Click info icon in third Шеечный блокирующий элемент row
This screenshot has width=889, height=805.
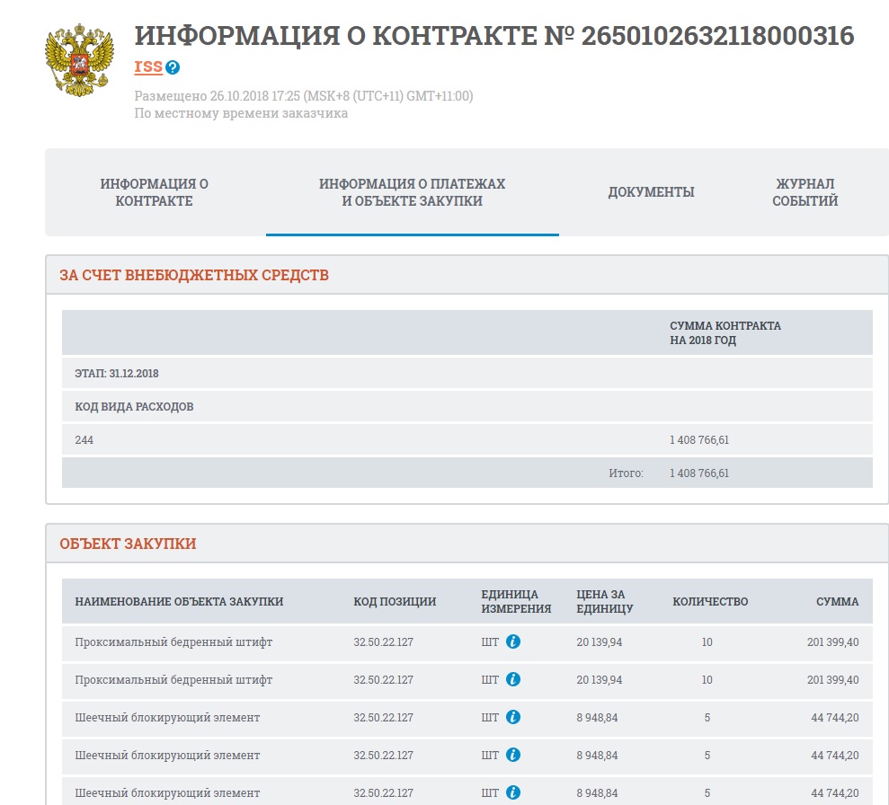512,792
